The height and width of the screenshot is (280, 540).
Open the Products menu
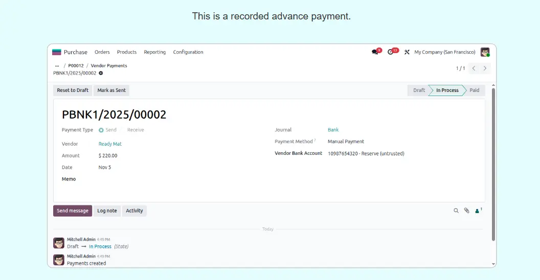coord(127,52)
